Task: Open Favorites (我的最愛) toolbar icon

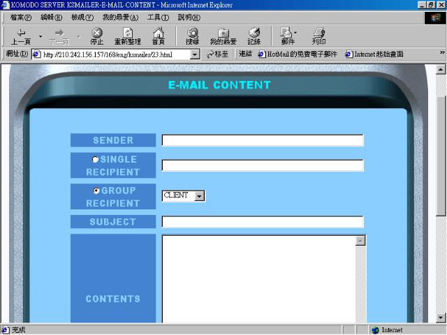Action: [223, 36]
